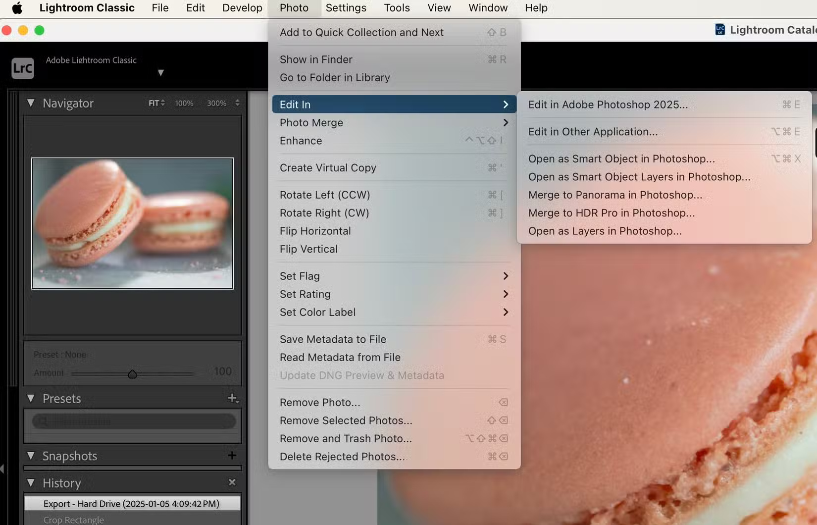Collapse the History panel

pos(31,482)
